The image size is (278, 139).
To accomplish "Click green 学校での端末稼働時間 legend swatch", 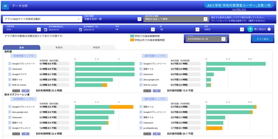I will click(132, 36).
